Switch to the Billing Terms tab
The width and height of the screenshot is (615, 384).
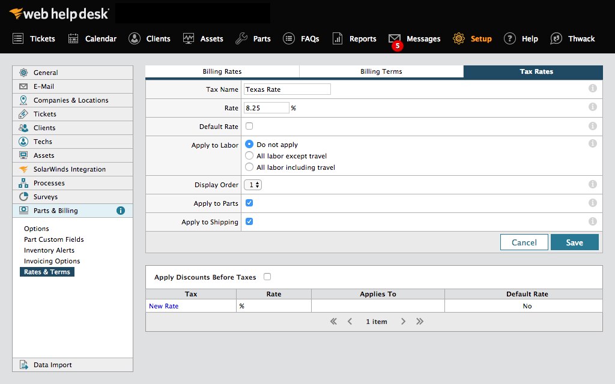click(381, 71)
